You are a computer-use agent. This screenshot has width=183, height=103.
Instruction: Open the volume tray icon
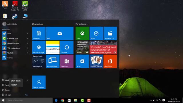157,100
